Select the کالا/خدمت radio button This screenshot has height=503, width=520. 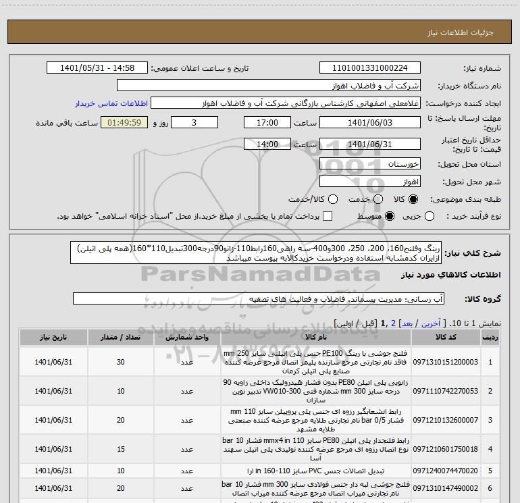coord(333,199)
